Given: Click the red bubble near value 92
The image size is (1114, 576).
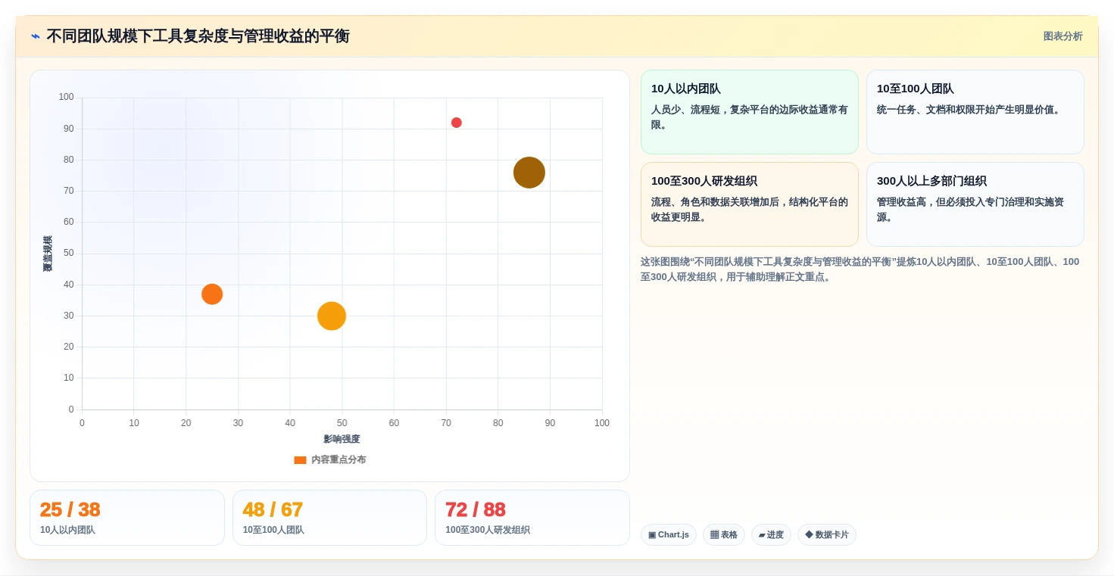Looking at the screenshot, I should click(456, 123).
